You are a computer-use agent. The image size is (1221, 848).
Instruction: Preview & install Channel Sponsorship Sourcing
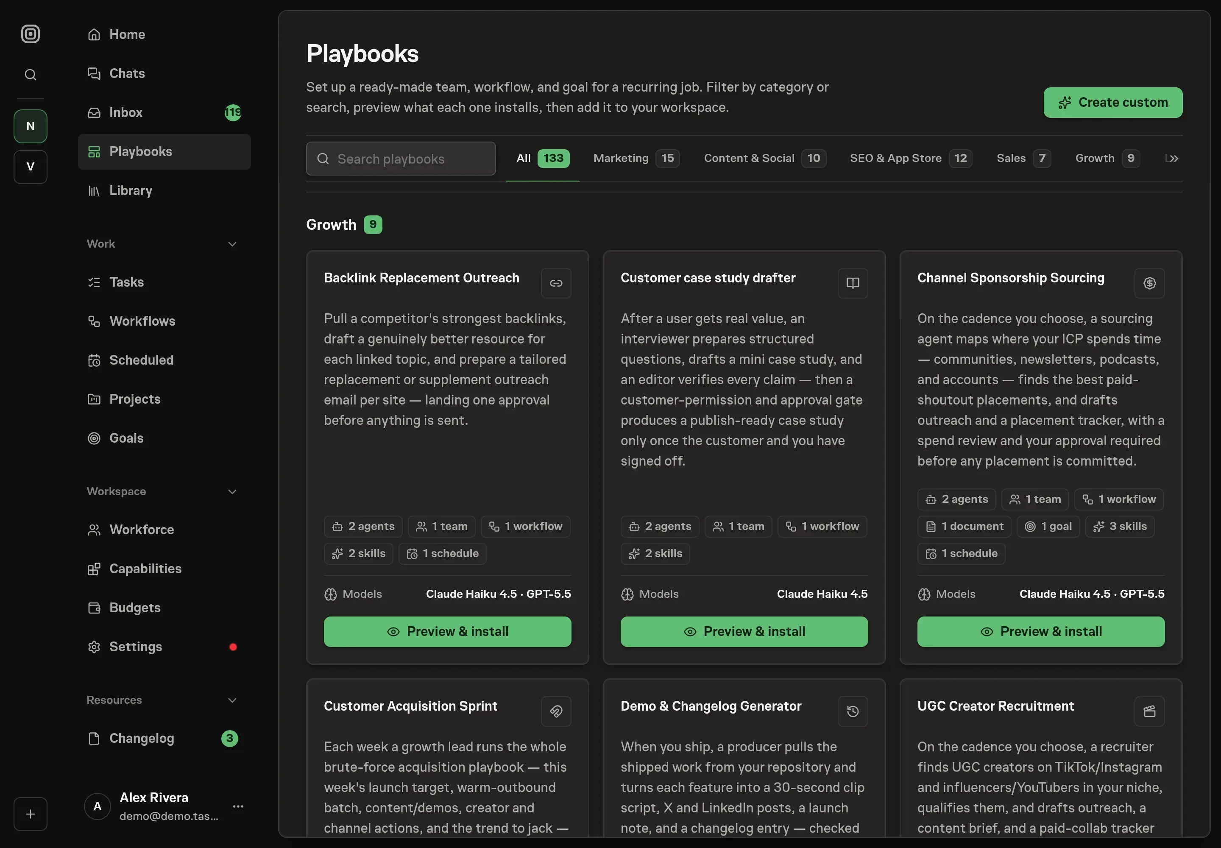[1041, 632]
